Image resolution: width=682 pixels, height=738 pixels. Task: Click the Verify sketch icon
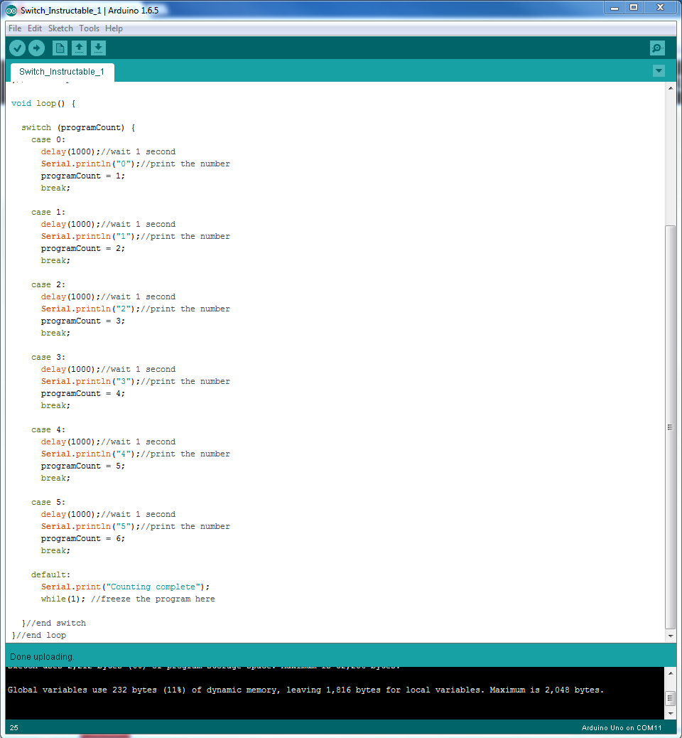(16, 48)
